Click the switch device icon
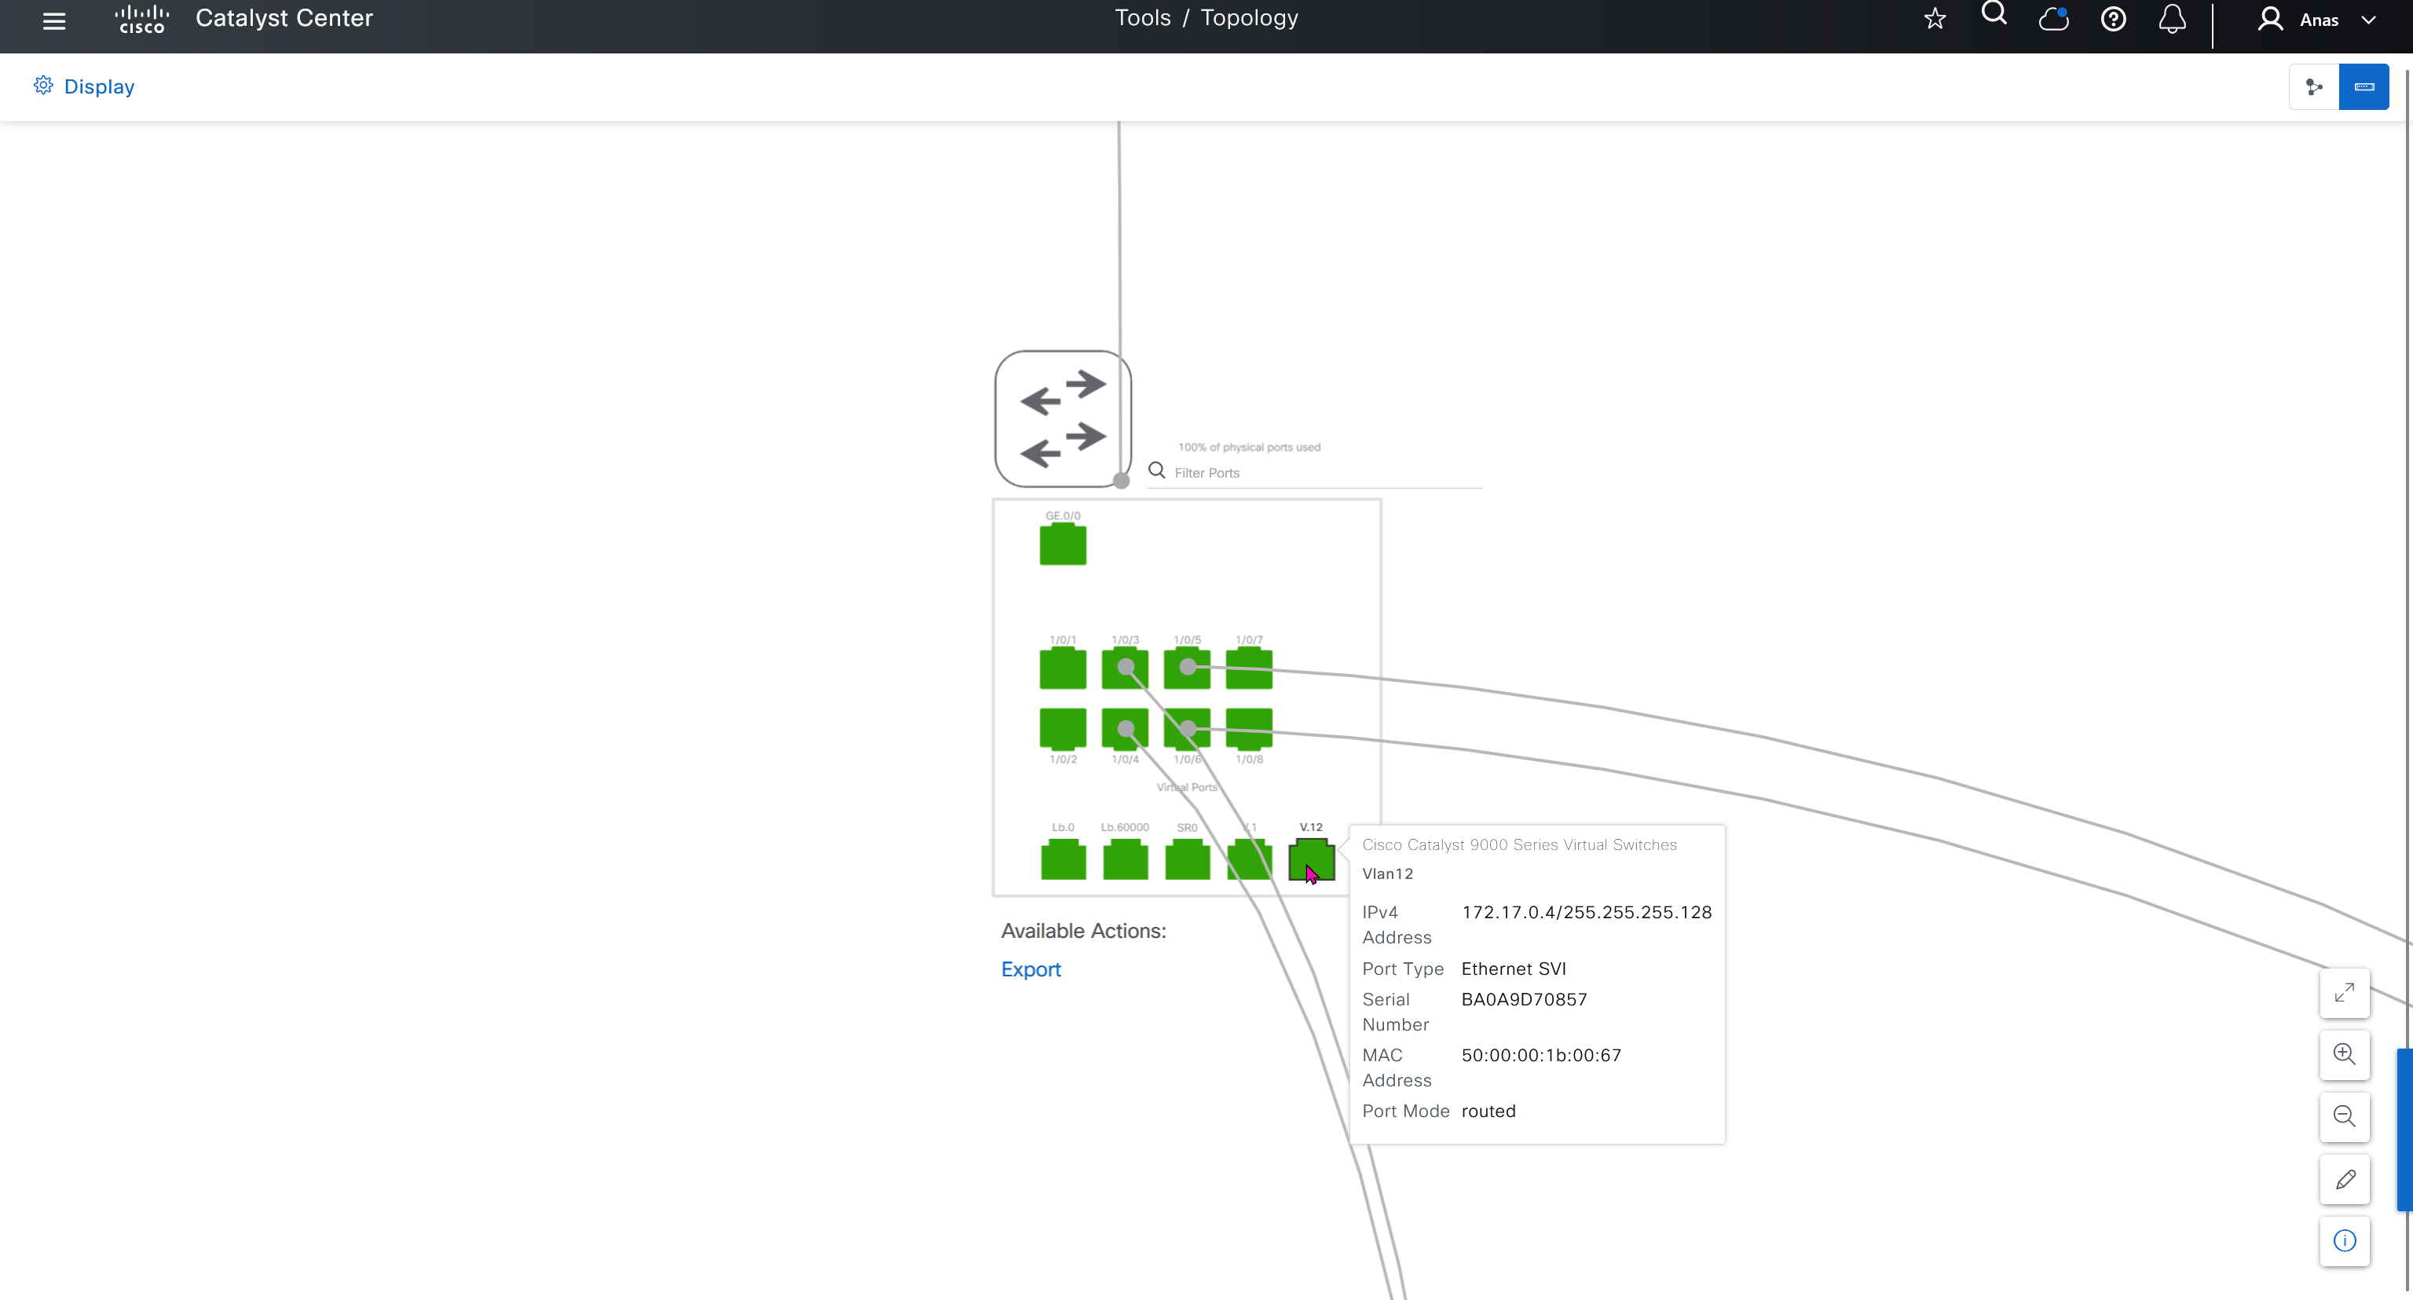The image size is (2413, 1300). click(x=1062, y=419)
